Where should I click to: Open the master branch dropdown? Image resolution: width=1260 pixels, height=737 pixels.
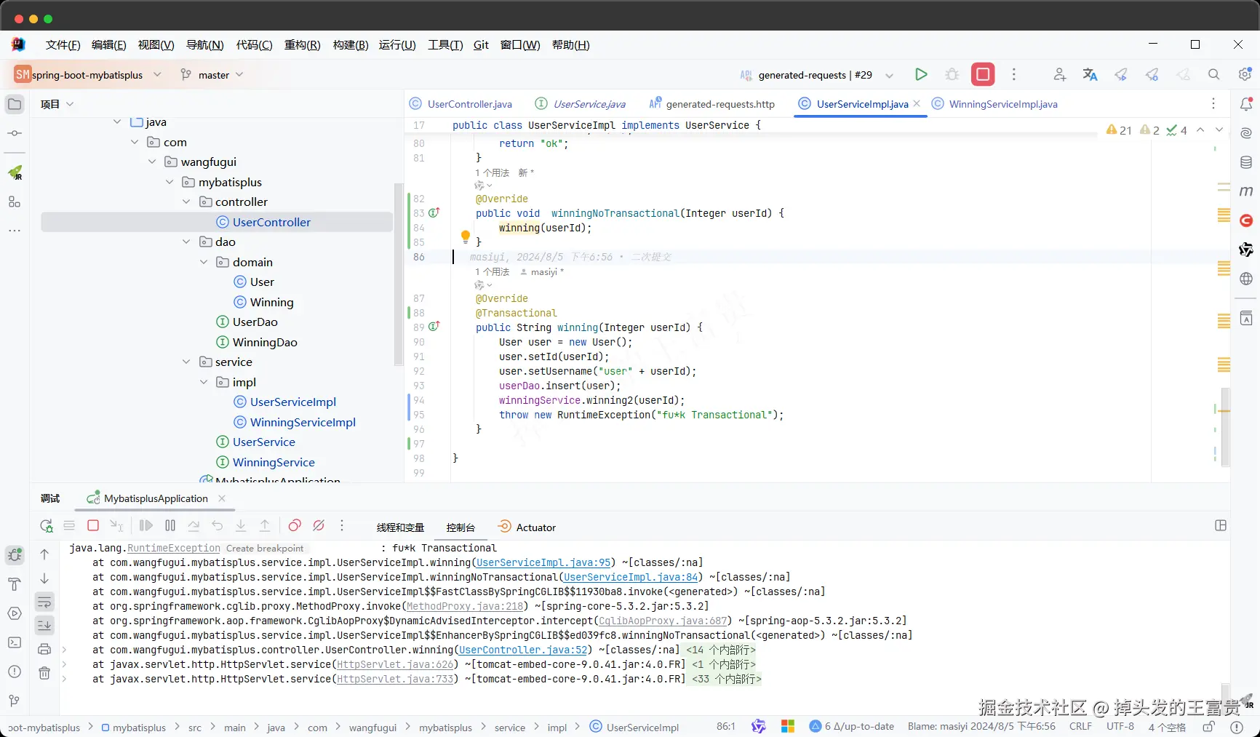coord(212,75)
